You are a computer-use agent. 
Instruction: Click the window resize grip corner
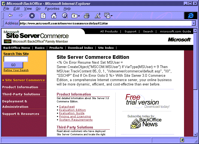[x=196, y=141]
